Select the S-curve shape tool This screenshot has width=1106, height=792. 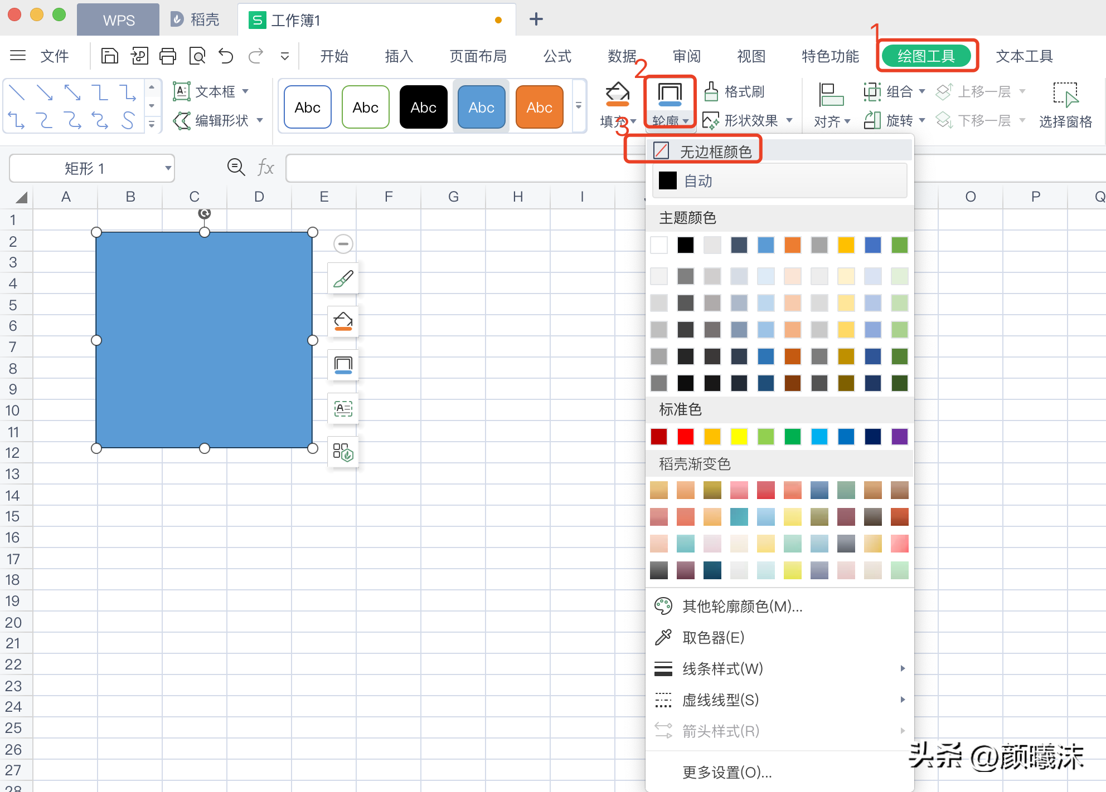point(128,120)
